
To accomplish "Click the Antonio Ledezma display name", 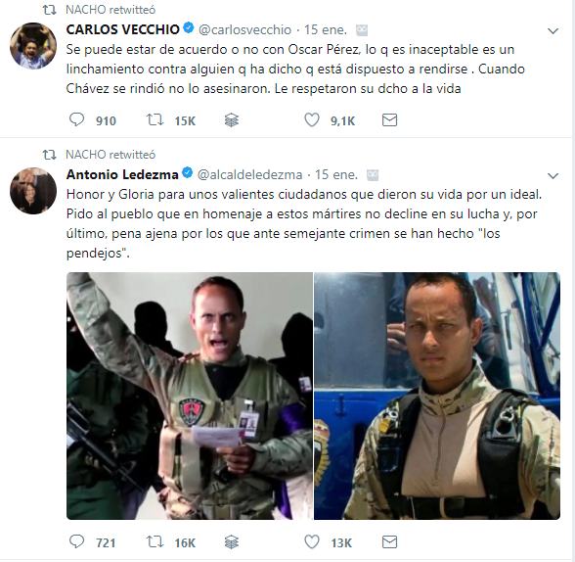I will pos(122,174).
